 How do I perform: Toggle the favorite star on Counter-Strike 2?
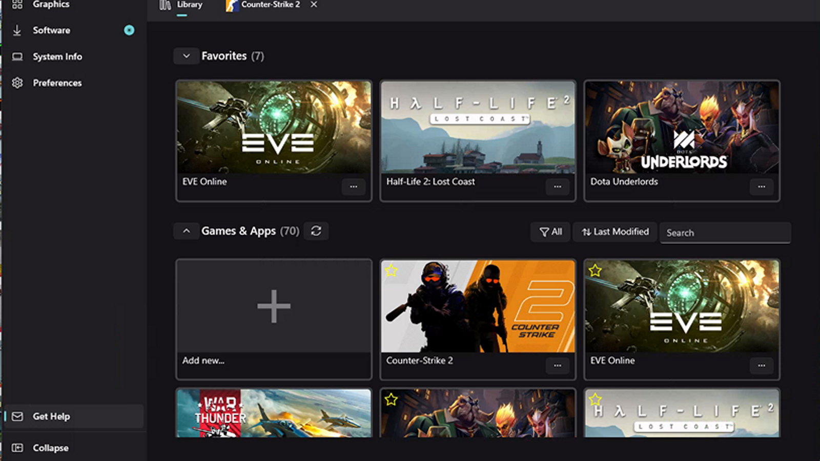pyautogui.click(x=391, y=270)
